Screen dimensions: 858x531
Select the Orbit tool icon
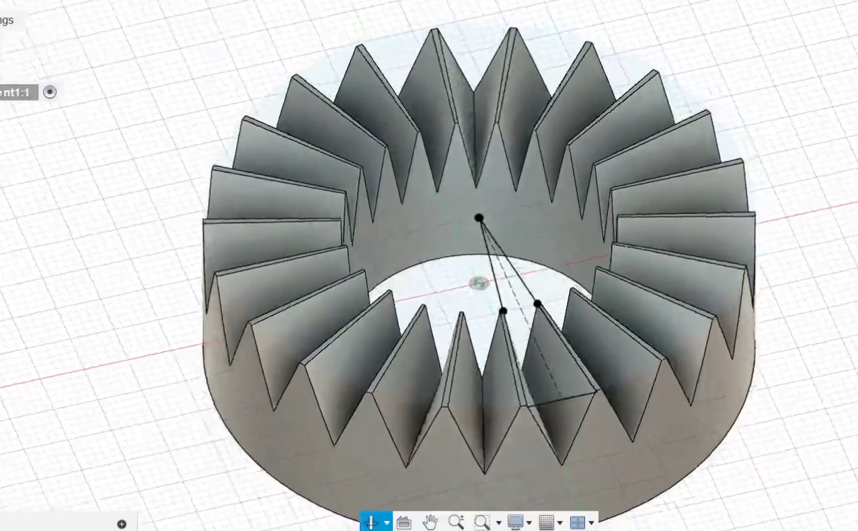point(371,522)
